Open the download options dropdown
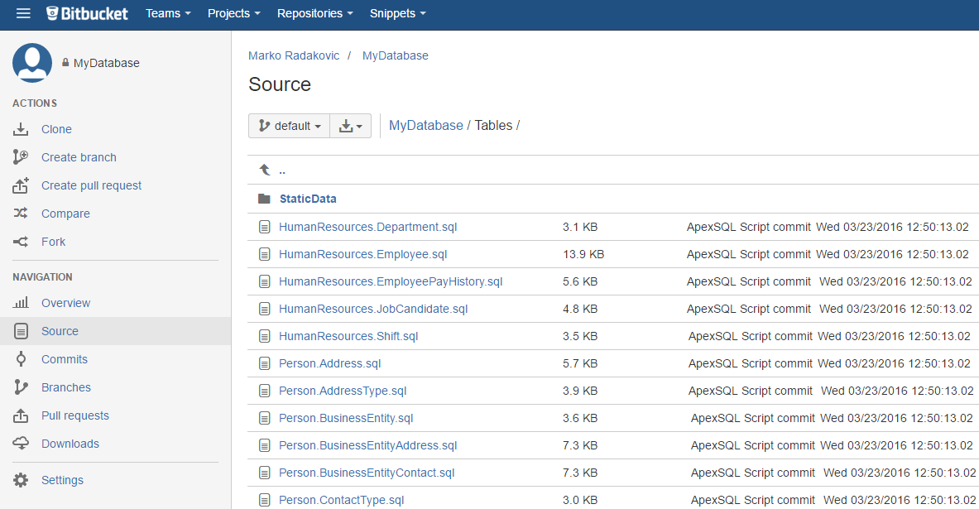979x509 pixels. (x=351, y=126)
